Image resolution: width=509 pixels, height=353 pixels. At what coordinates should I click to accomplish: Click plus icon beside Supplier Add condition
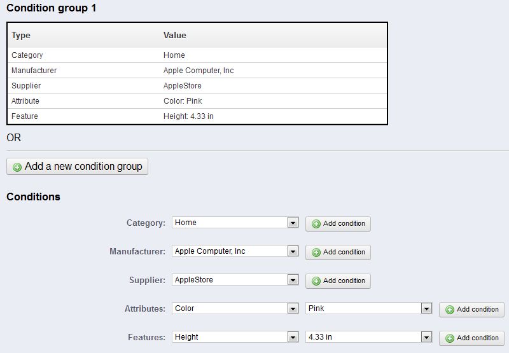tap(316, 281)
